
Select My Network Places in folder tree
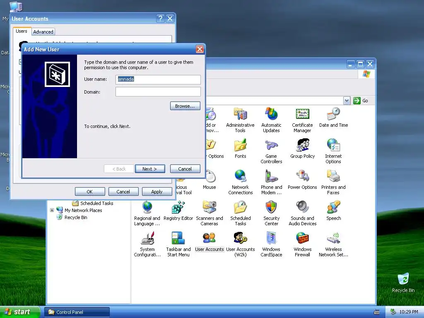pyautogui.click(x=79, y=210)
